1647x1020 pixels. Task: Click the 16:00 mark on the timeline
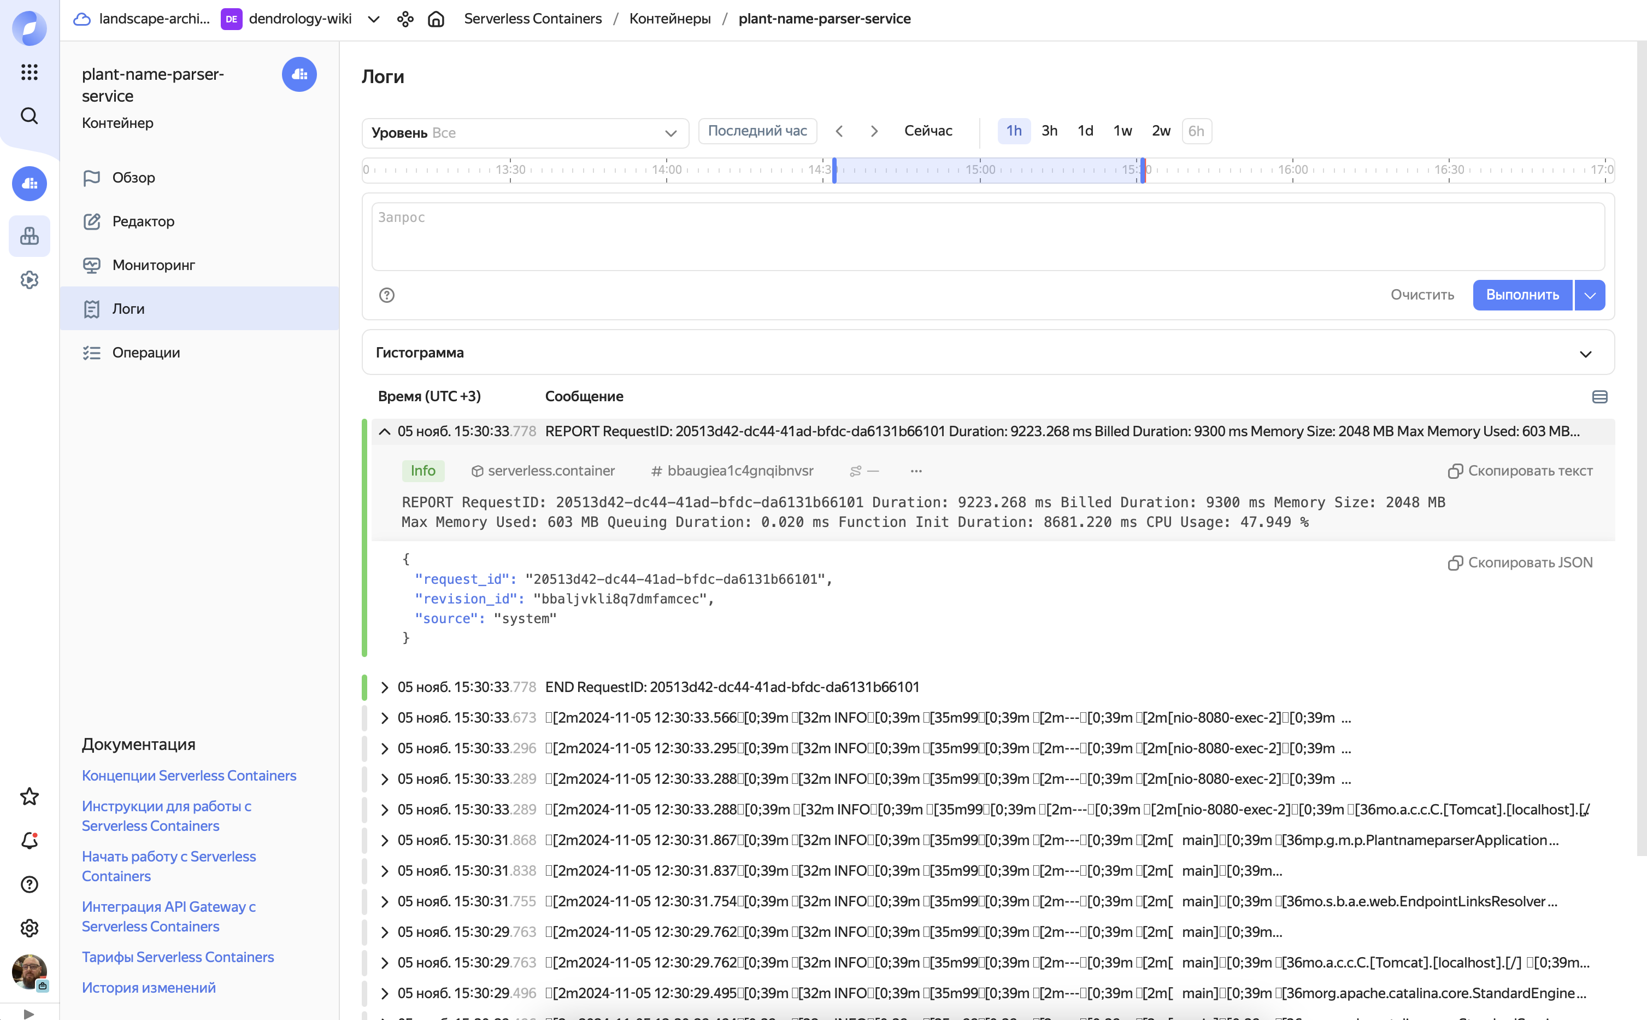tap(1292, 170)
